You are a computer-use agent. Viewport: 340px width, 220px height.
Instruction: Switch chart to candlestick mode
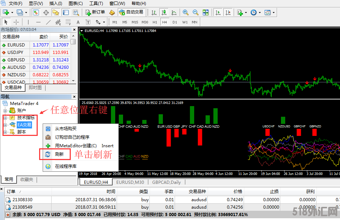tap(164, 12)
